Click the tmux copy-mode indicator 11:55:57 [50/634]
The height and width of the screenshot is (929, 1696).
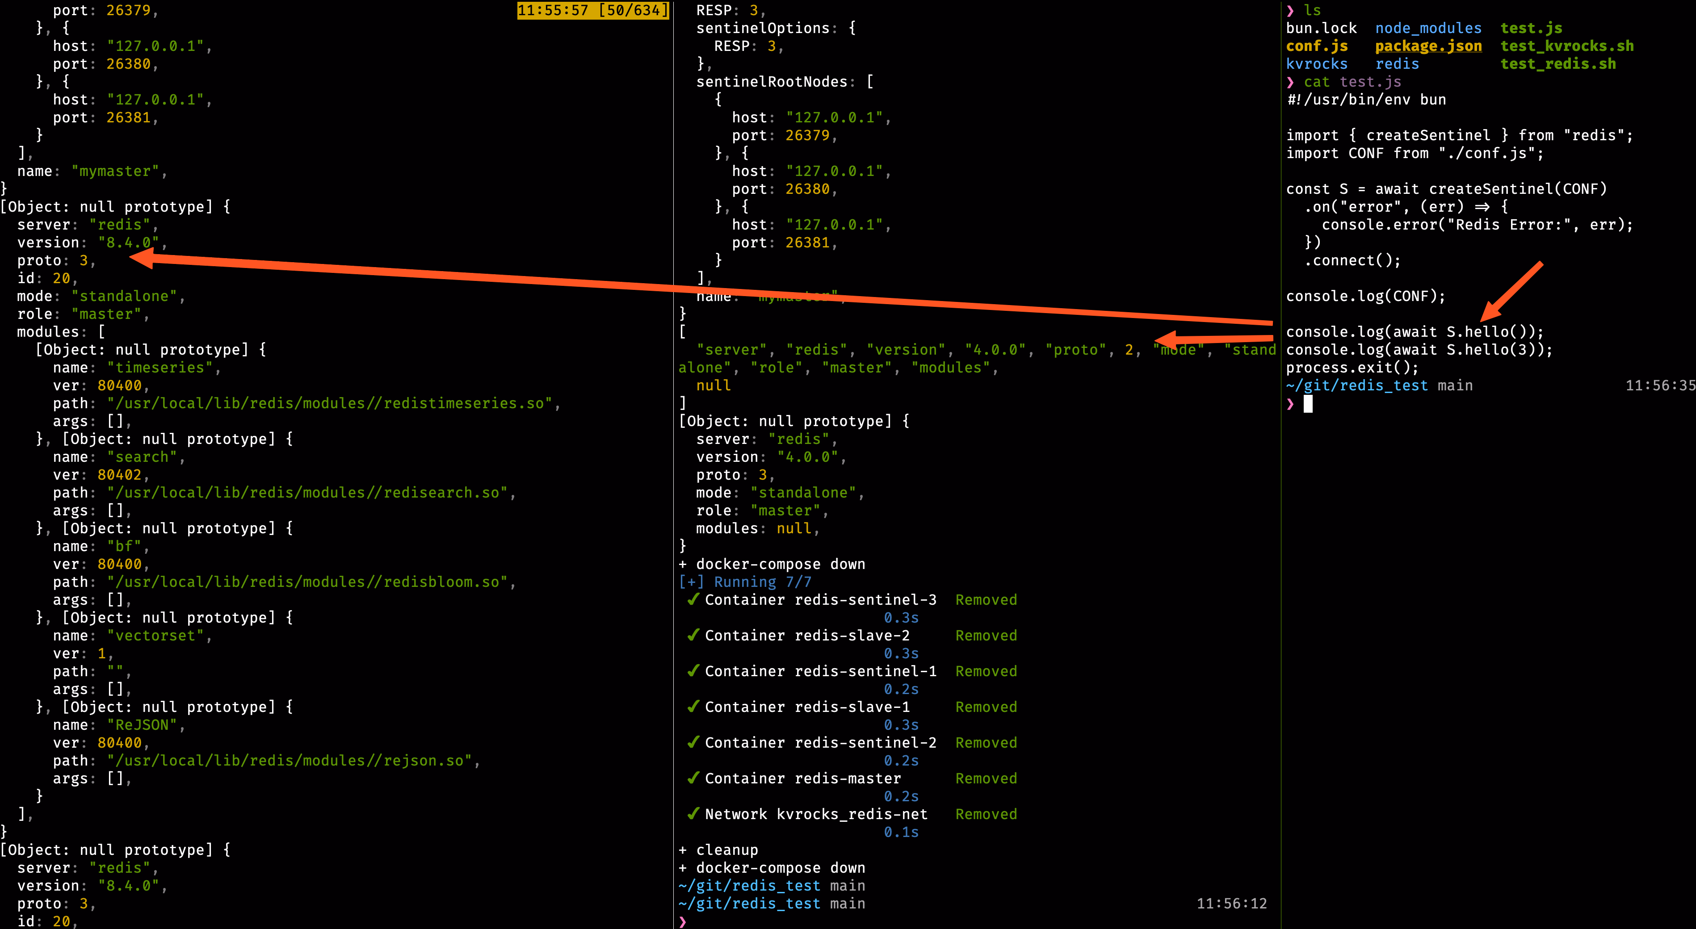(x=592, y=10)
